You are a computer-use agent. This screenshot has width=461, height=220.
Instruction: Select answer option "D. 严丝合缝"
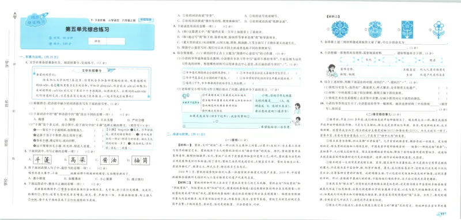[135, 119]
